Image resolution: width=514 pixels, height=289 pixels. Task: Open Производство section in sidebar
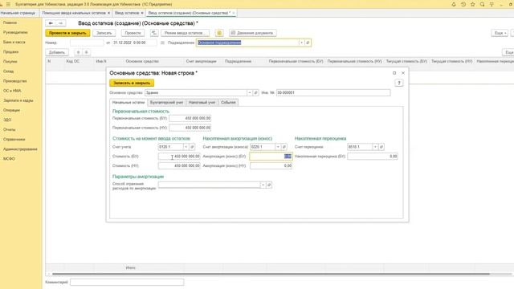click(15, 81)
